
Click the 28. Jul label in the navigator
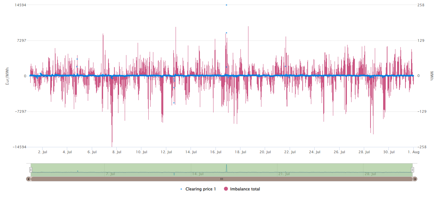[370, 174]
